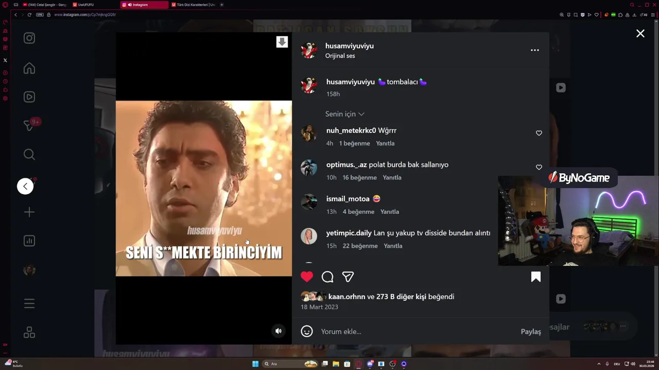659x370 pixels.
Task: Unlike the post via the red heart
Action: point(307,276)
